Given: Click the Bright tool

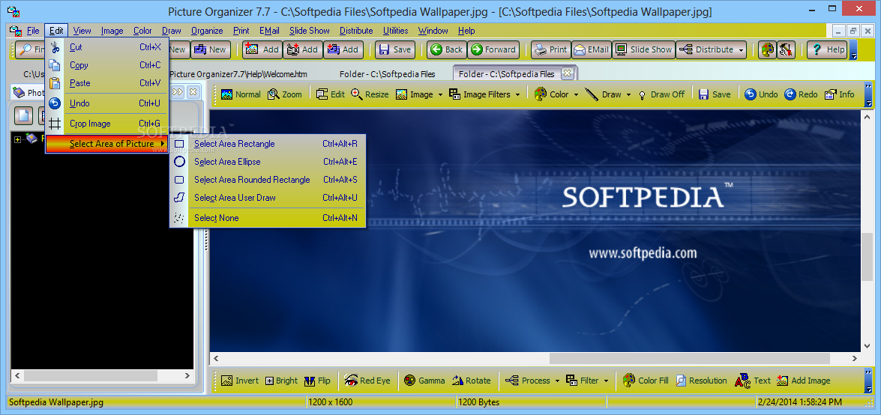Looking at the screenshot, I should [x=281, y=381].
